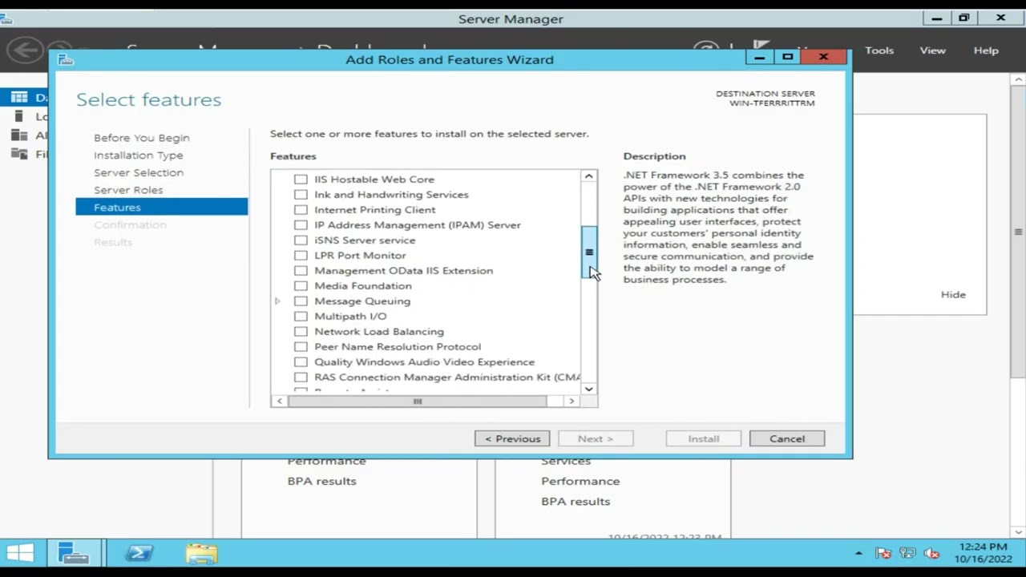
Task: Click BPA results in right tile
Action: pyautogui.click(x=576, y=501)
